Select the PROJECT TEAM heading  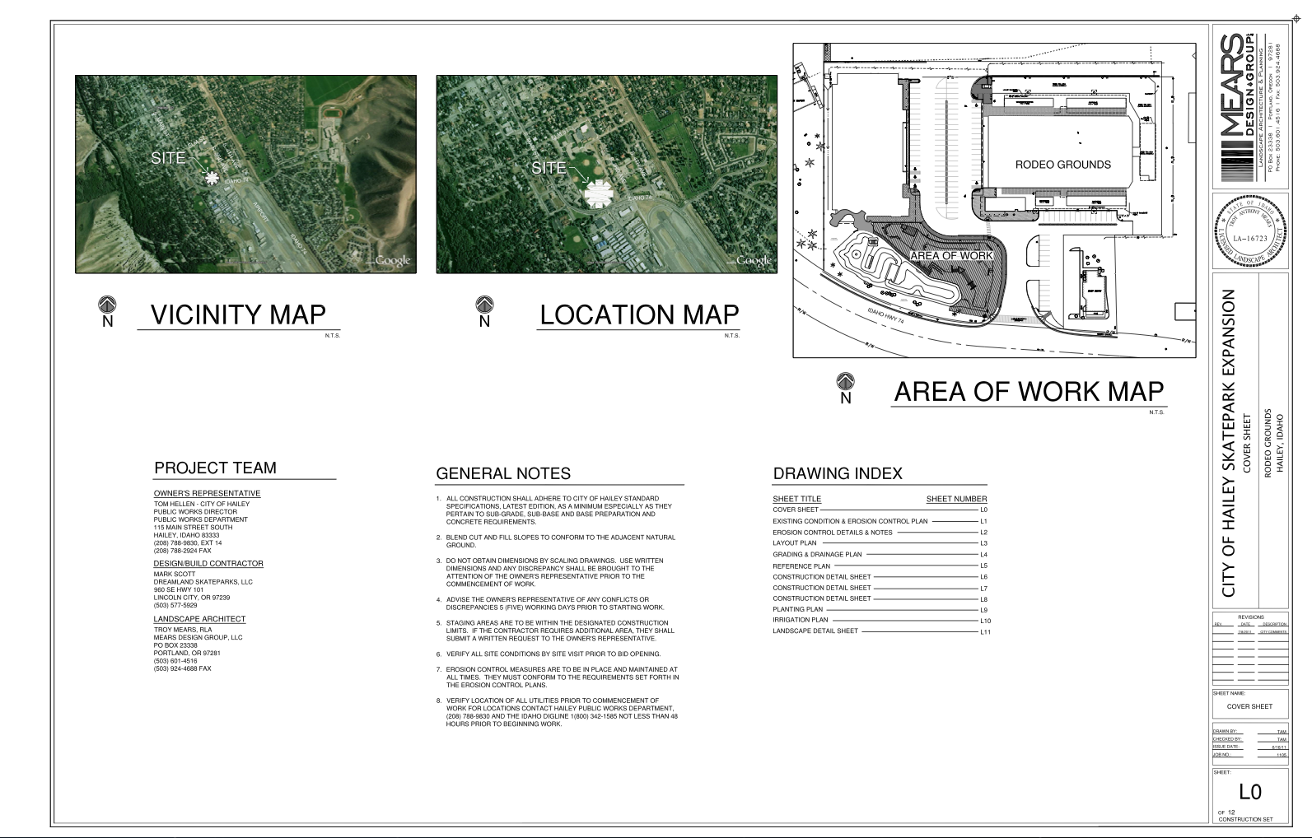click(215, 468)
